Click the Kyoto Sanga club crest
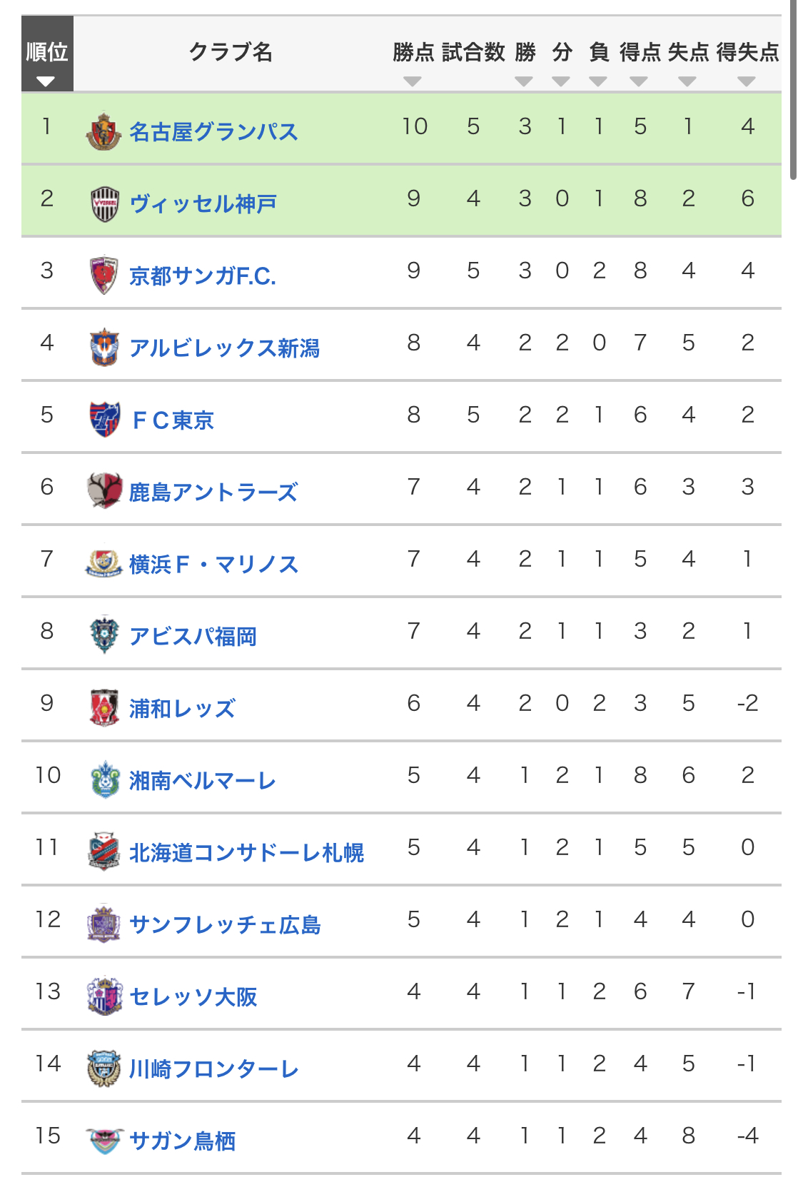The image size is (803, 1177). (104, 276)
